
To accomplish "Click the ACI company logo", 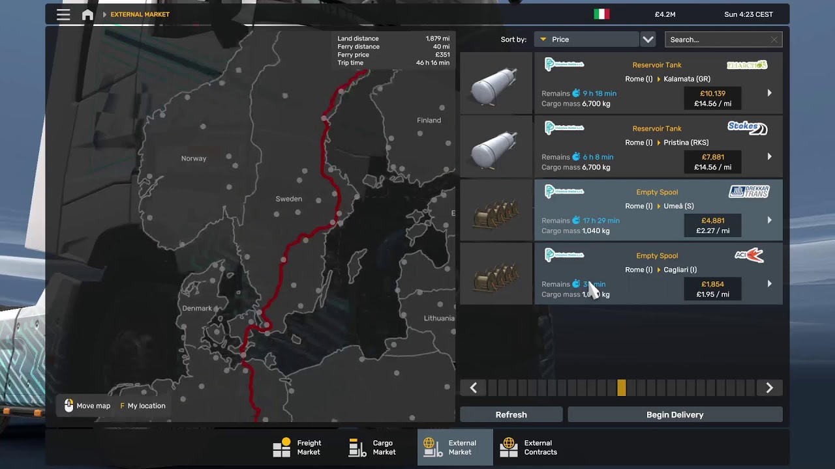I will pyautogui.click(x=749, y=255).
